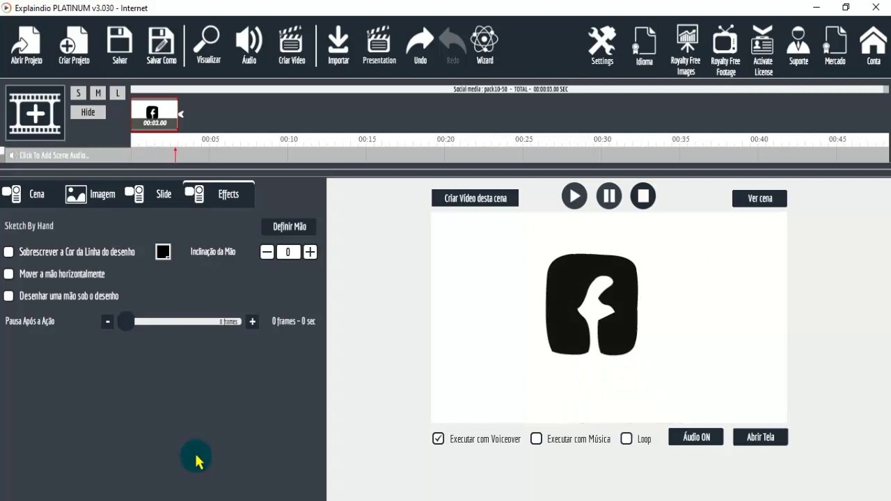Create a new project with Criar Projeto

pyautogui.click(x=74, y=46)
